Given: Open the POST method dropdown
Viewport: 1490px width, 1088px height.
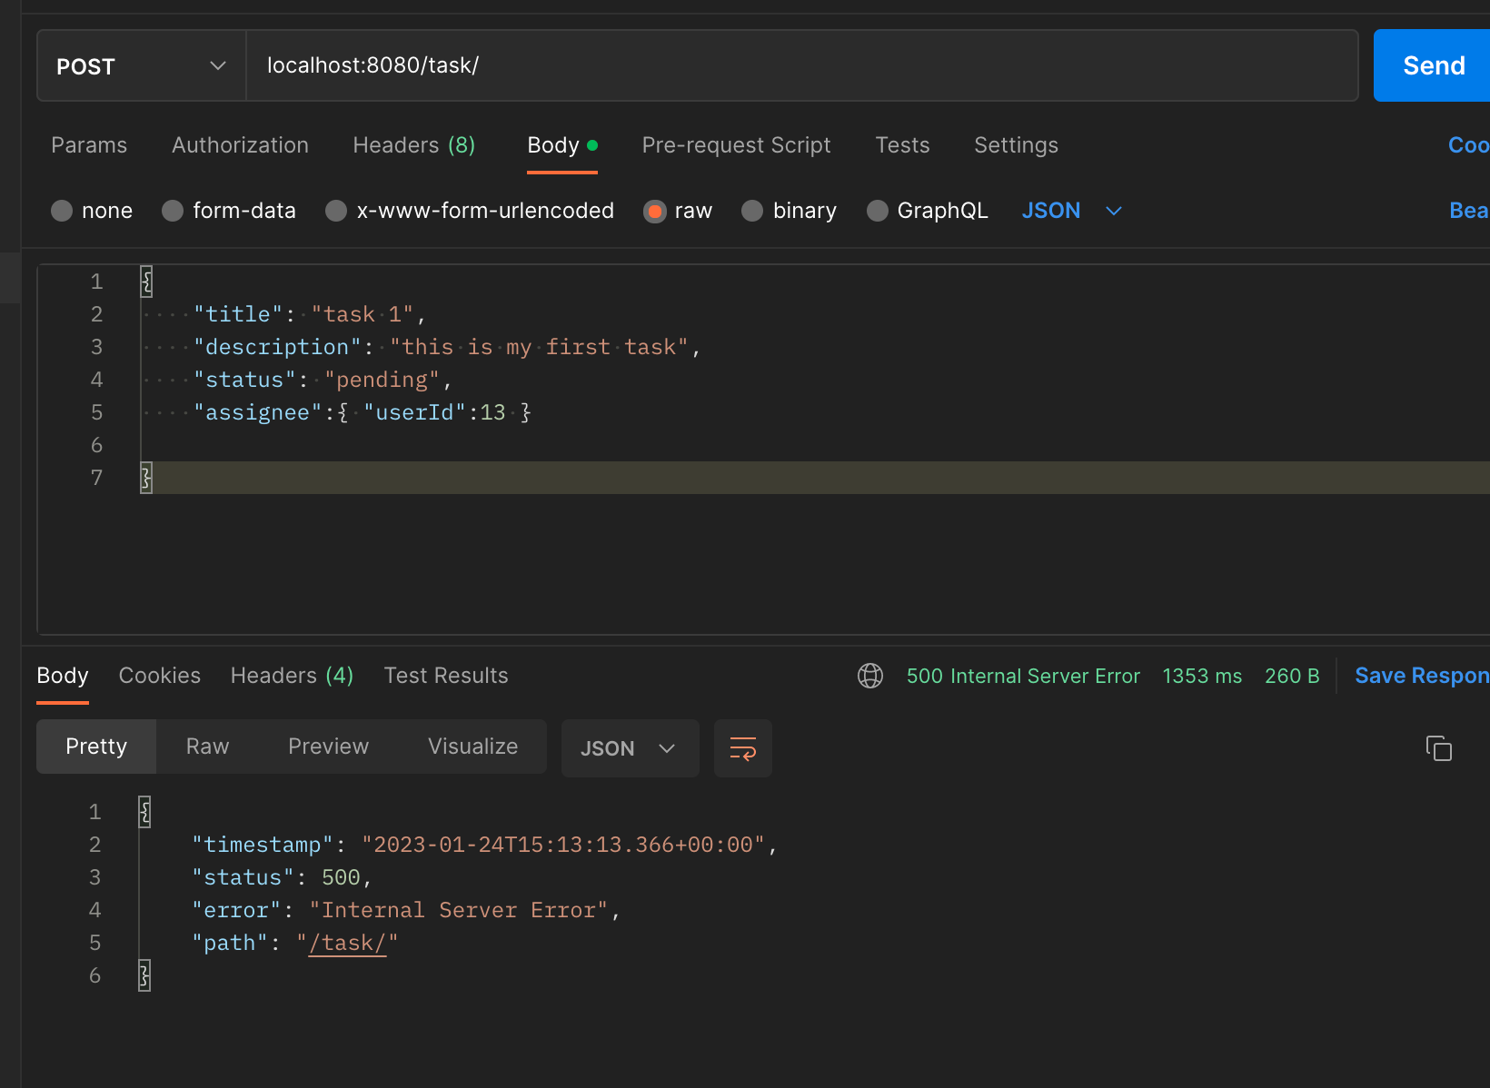Looking at the screenshot, I should click(142, 65).
